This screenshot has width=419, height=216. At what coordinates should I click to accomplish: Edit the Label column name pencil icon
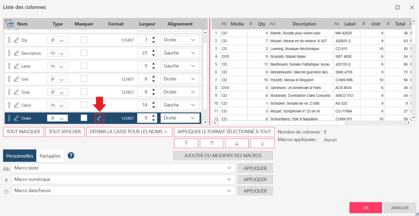coord(16,66)
